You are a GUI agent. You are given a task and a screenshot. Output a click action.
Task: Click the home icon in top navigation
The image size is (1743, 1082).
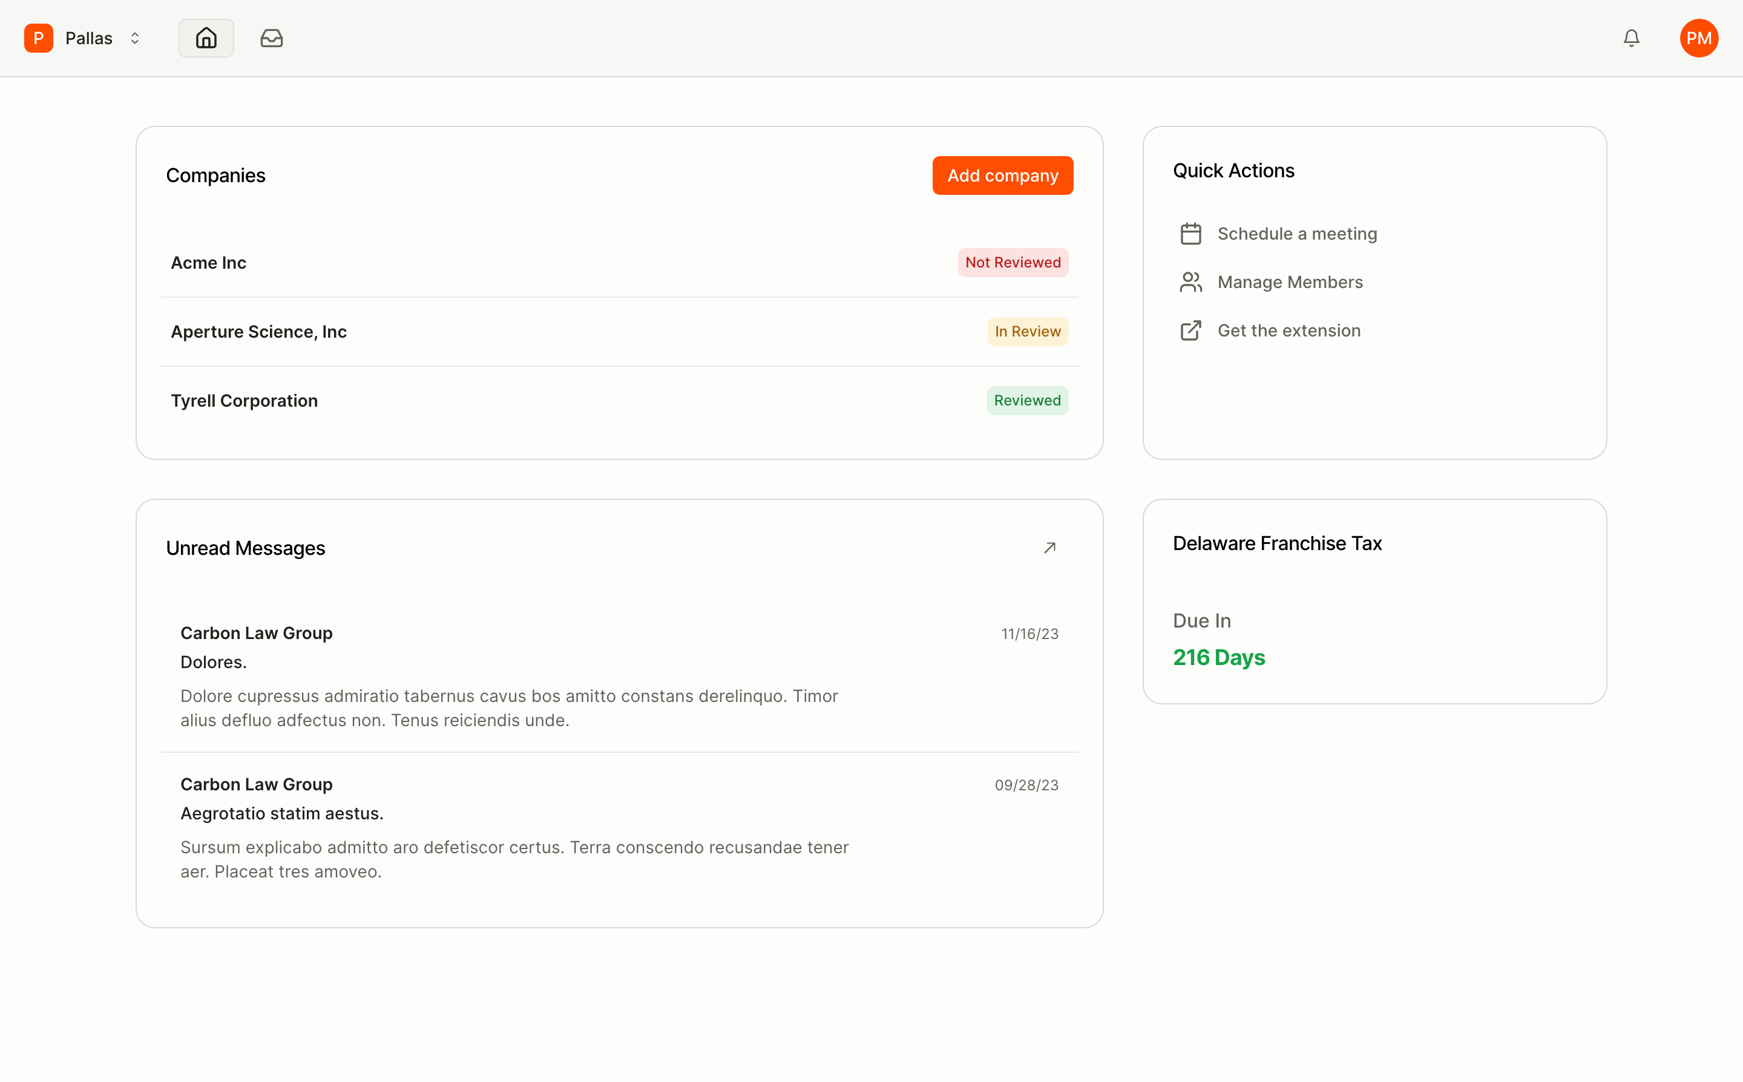tap(206, 38)
